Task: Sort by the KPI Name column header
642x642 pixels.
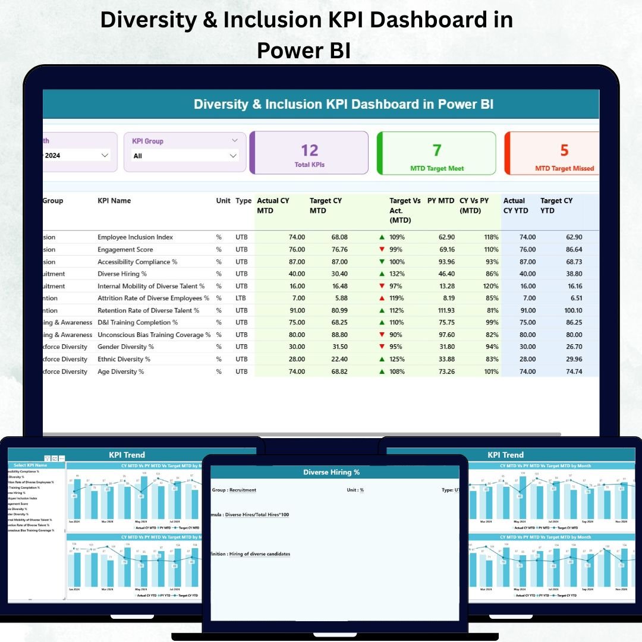Action: tap(114, 200)
